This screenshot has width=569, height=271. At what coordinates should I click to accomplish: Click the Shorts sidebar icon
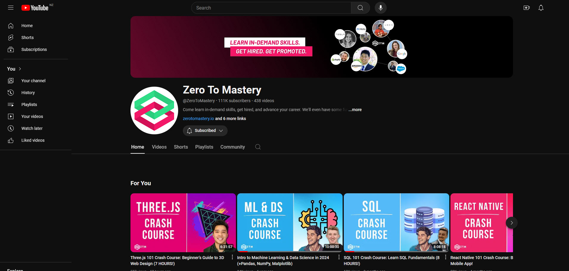click(11, 38)
